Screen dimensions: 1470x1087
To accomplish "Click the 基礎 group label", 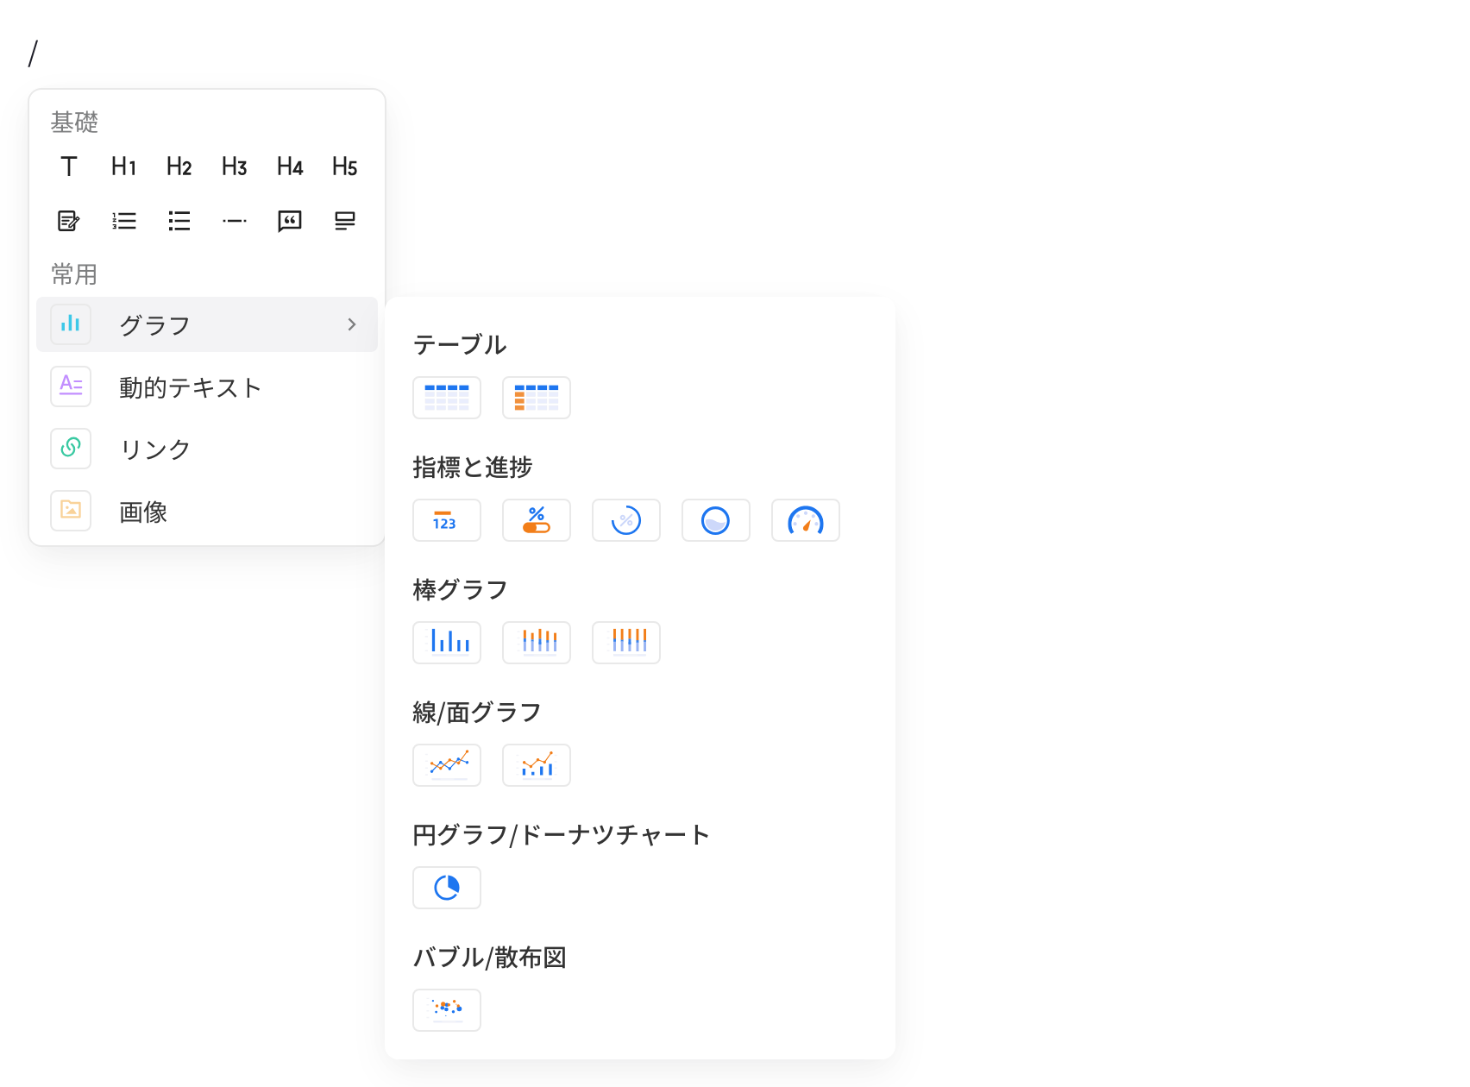I will [74, 123].
